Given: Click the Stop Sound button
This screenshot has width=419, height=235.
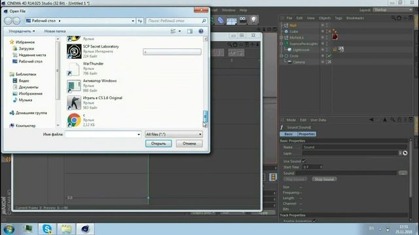Looking at the screenshot, I should tap(324, 180).
